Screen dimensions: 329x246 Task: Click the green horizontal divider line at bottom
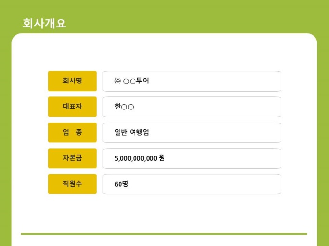(x=164, y=234)
